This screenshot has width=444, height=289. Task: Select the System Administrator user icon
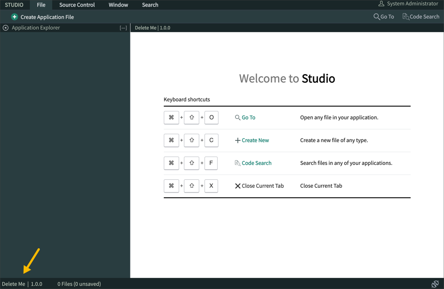coord(381,4)
